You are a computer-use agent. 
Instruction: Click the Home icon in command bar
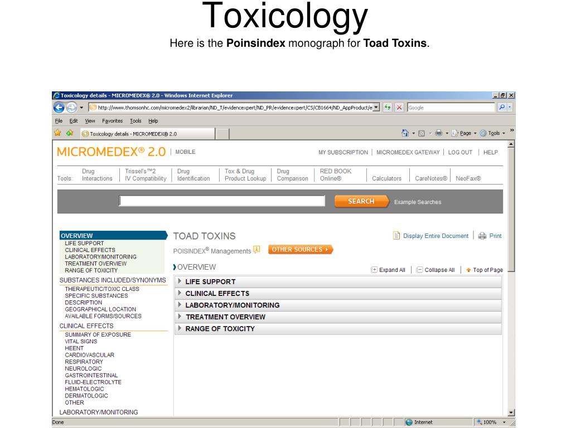point(405,133)
